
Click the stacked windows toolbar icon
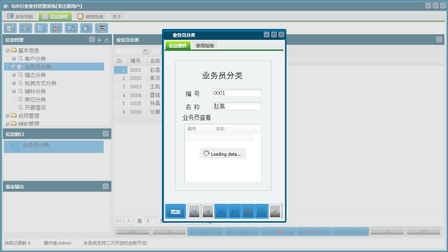102,28
